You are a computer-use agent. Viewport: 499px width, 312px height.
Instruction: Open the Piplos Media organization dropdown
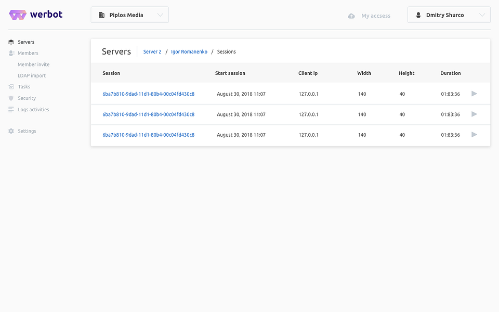pos(129,15)
